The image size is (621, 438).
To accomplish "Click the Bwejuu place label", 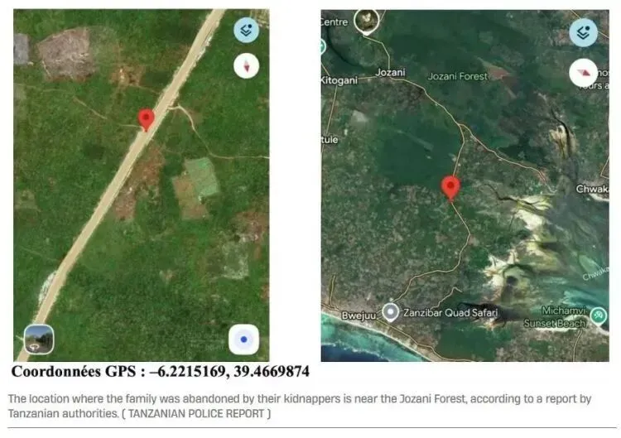I will point(359,315).
